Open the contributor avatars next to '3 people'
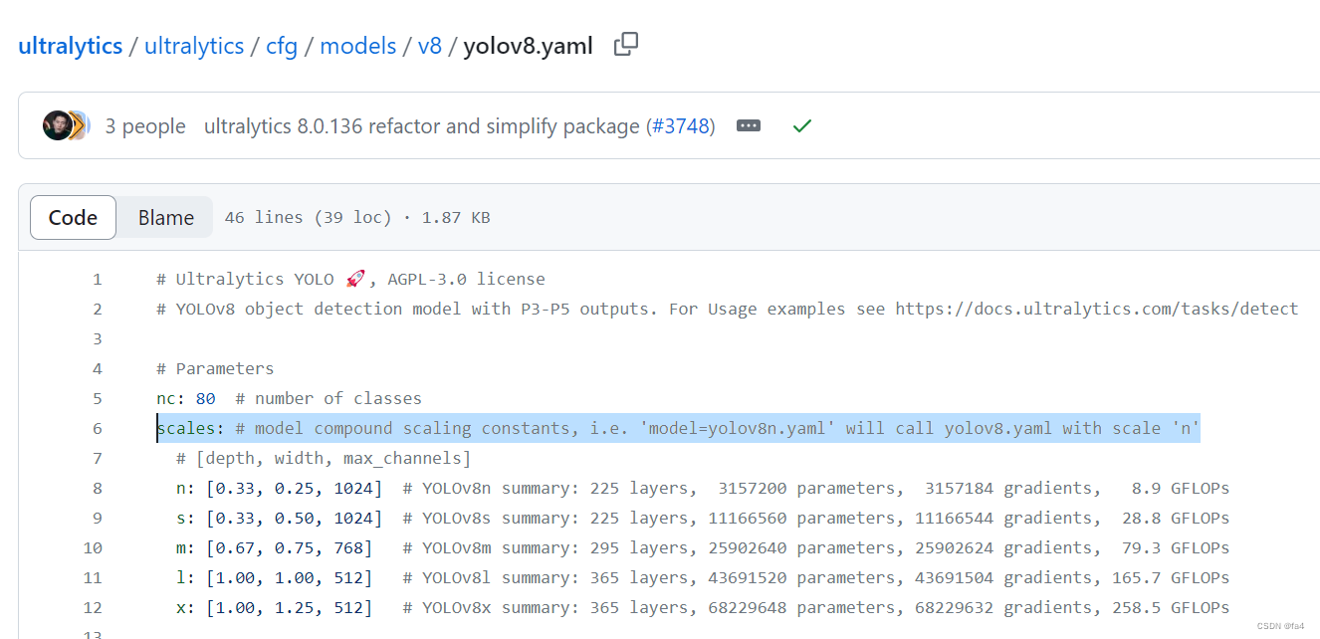1320x639 pixels. [66, 125]
